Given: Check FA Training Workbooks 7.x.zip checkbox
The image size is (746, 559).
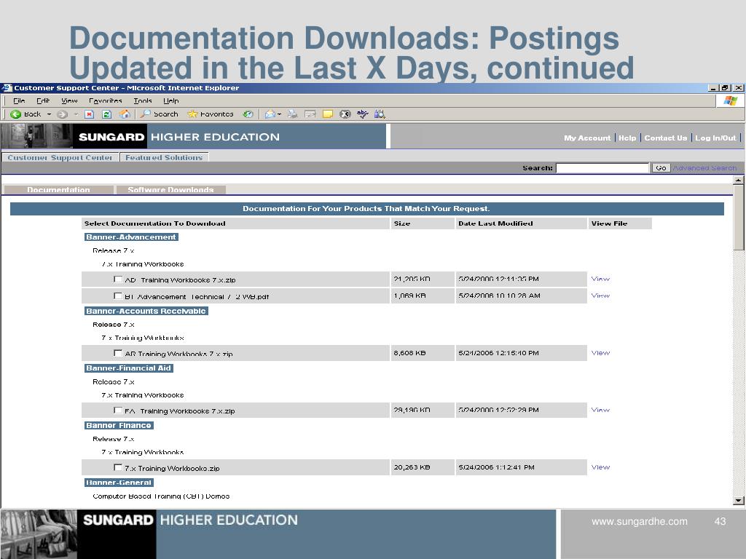Looking at the screenshot, I should [118, 410].
